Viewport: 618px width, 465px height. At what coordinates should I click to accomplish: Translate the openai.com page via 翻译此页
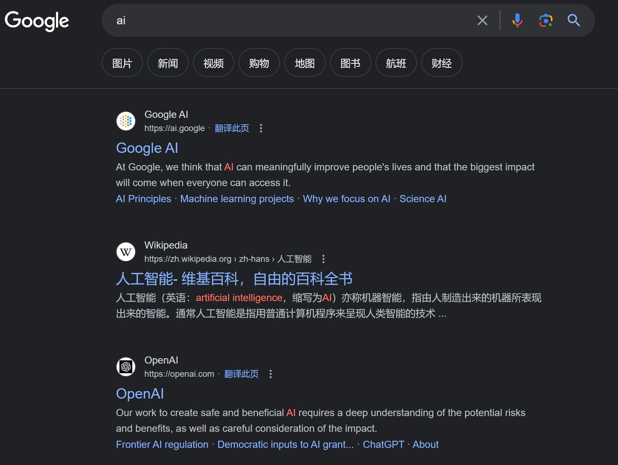[x=241, y=374]
